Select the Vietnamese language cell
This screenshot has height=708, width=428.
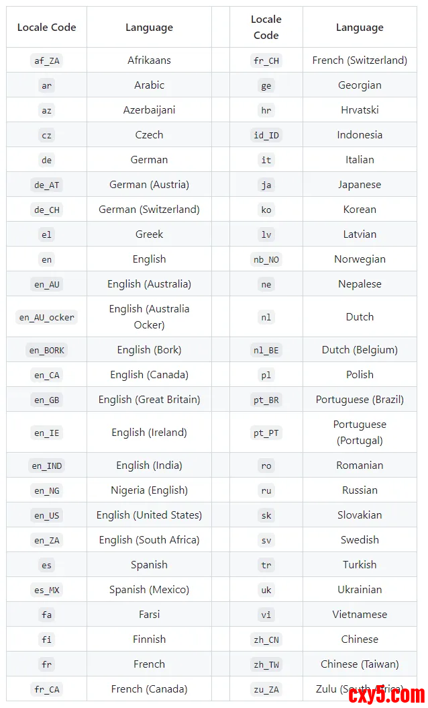tap(360, 615)
